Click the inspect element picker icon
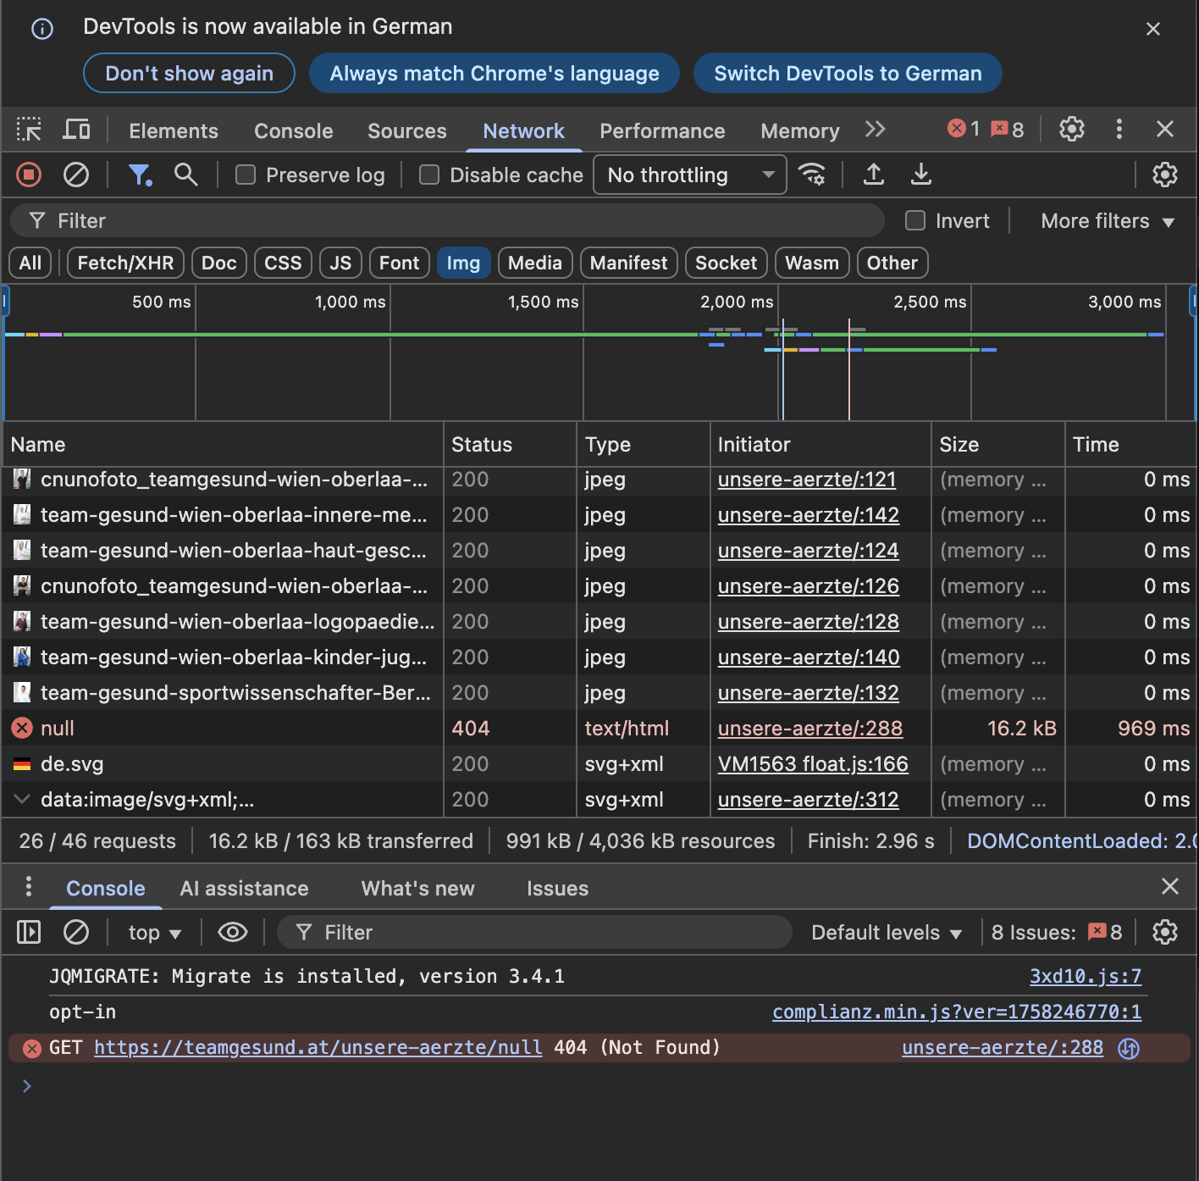1199x1181 pixels. tap(29, 130)
